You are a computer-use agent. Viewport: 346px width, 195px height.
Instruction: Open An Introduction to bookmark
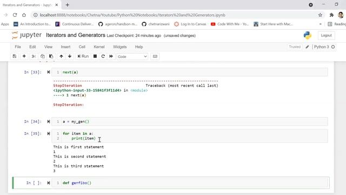[32, 24]
